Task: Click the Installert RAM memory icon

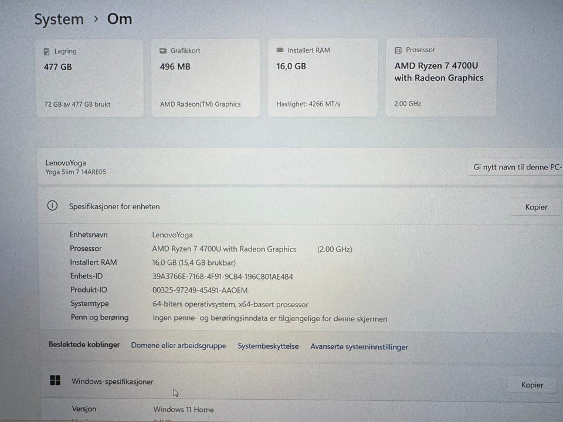Action: pos(280,50)
